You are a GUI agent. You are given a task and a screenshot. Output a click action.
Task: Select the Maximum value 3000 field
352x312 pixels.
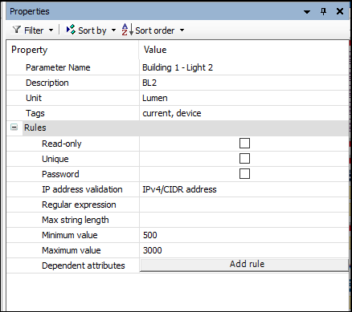(244, 250)
